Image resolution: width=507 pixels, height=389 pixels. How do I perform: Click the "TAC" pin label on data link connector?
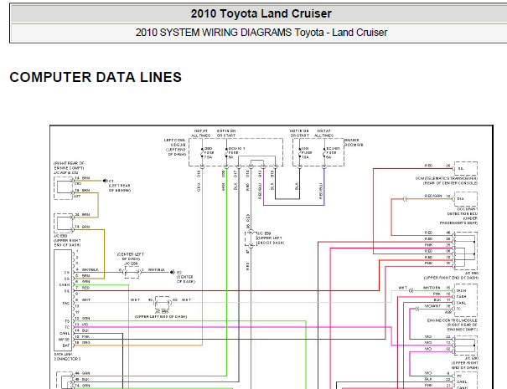pyautogui.click(x=66, y=303)
